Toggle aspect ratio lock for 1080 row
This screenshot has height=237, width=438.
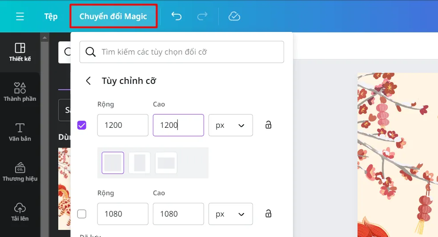pyautogui.click(x=268, y=213)
